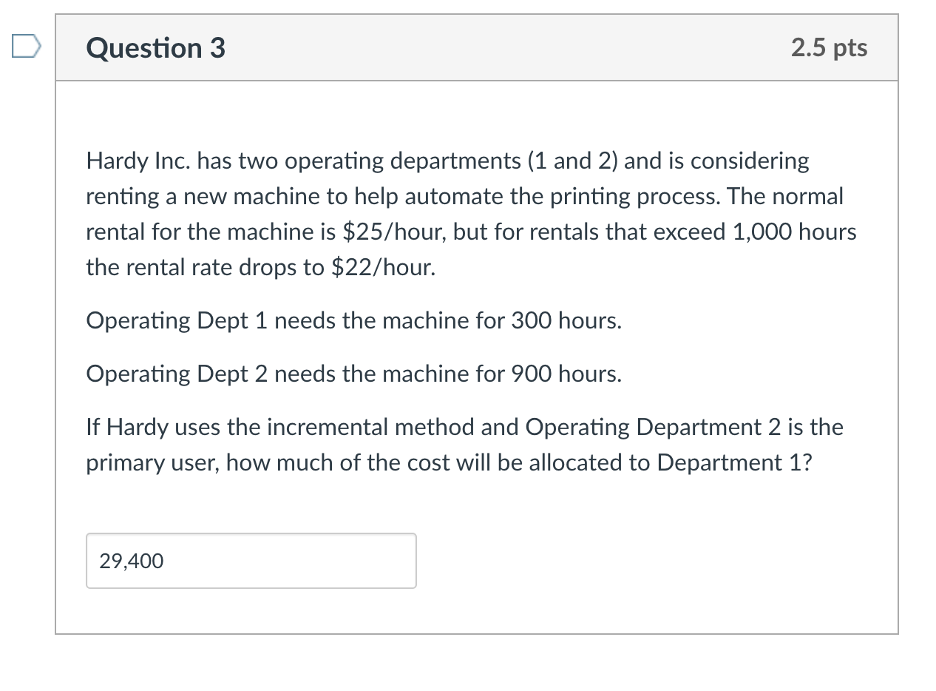Image resolution: width=936 pixels, height=691 pixels.
Task: Click the "900 hours" text
Action: point(565,374)
